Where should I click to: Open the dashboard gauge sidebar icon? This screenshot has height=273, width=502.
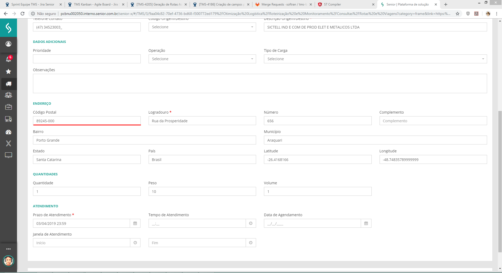[x=8, y=132]
